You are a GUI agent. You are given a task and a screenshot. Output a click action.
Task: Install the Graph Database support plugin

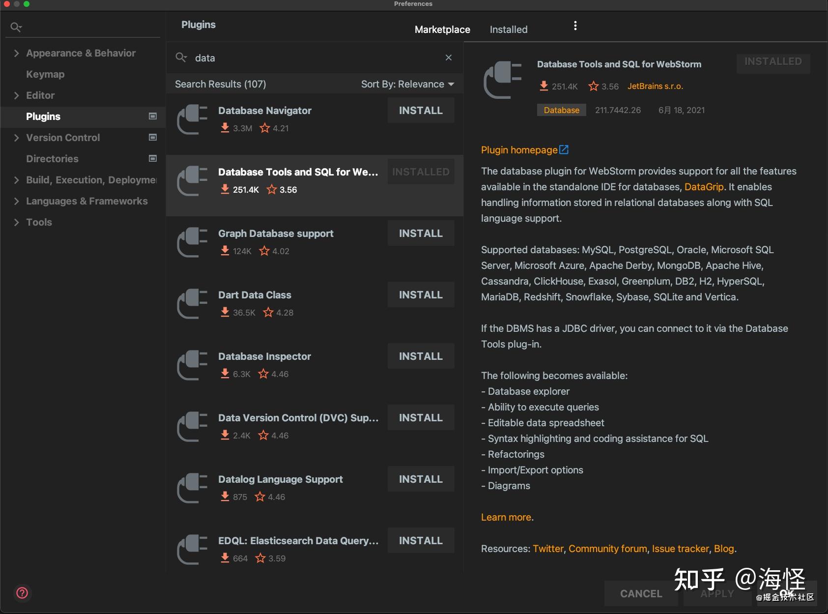(x=421, y=233)
